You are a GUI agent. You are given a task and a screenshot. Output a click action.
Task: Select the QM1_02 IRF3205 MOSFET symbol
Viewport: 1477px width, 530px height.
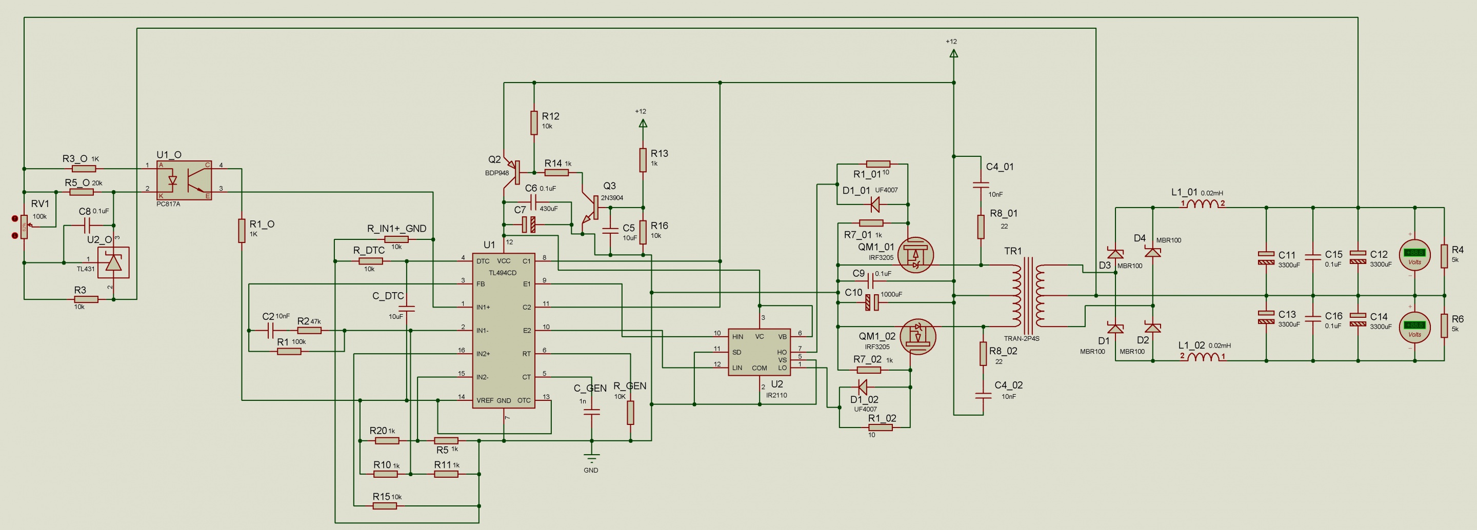(x=917, y=337)
